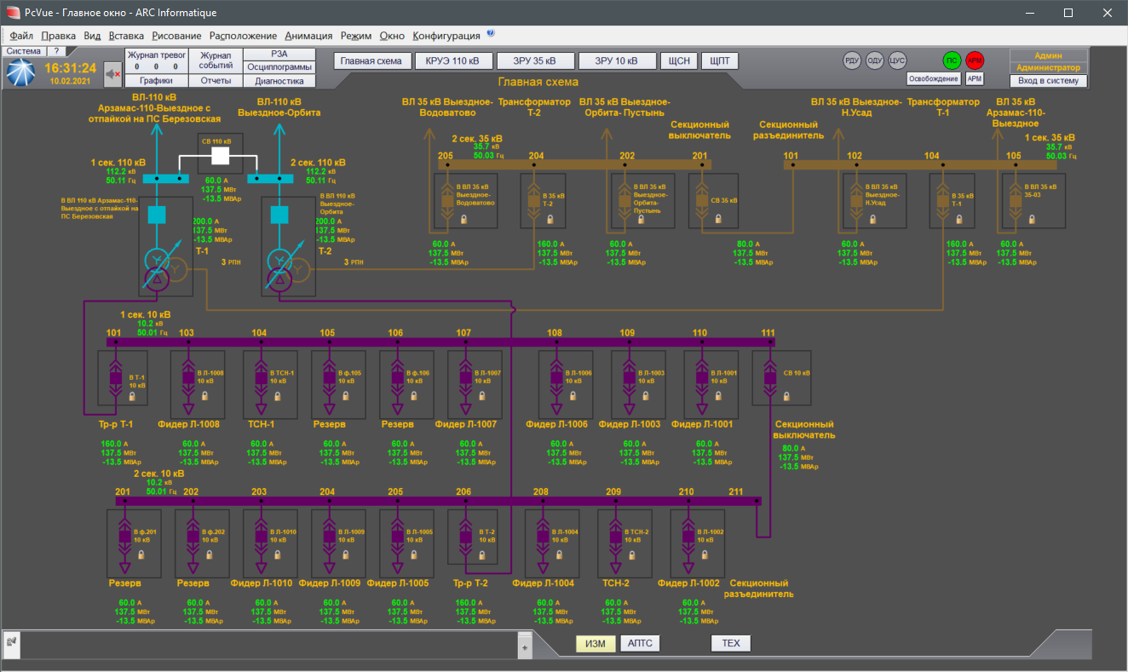
Task: Open the Анимация menu
Action: click(x=308, y=36)
